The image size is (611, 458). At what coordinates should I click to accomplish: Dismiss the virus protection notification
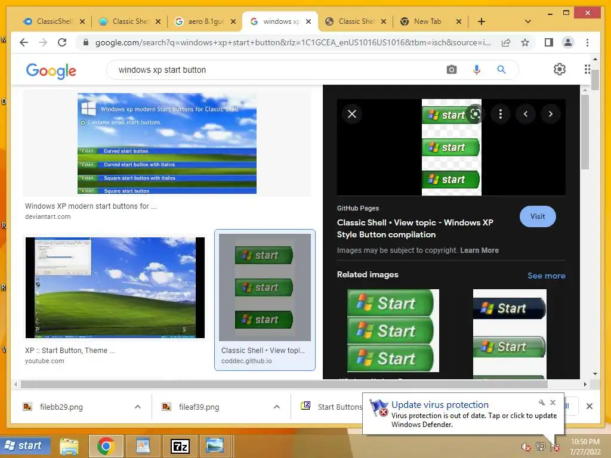tap(553, 403)
